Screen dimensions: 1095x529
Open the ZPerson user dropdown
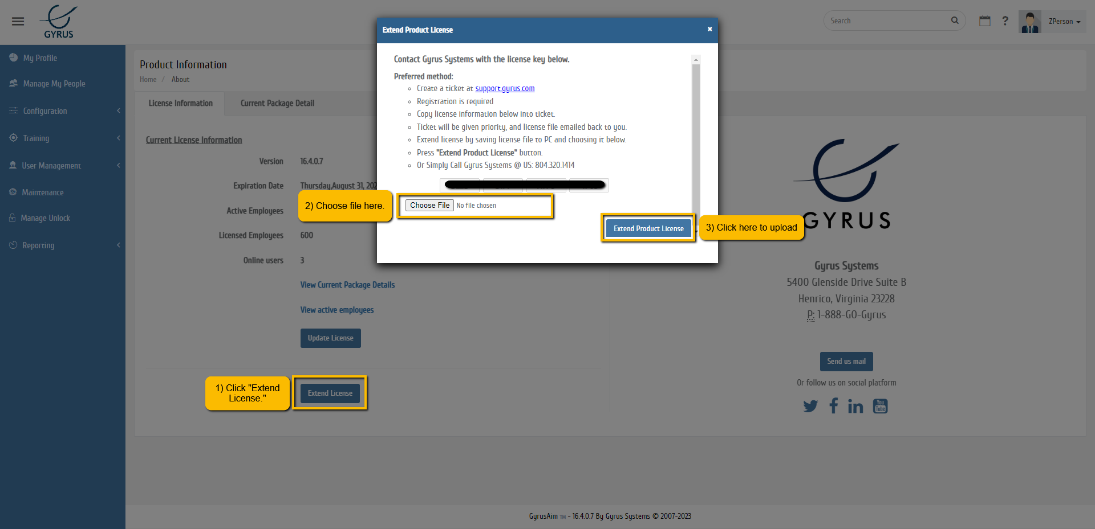pyautogui.click(x=1064, y=22)
